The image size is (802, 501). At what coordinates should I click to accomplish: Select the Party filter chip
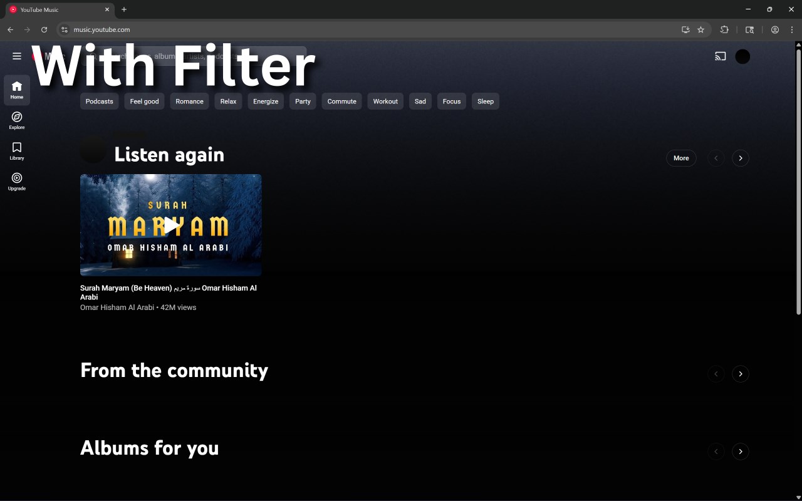[303, 101]
